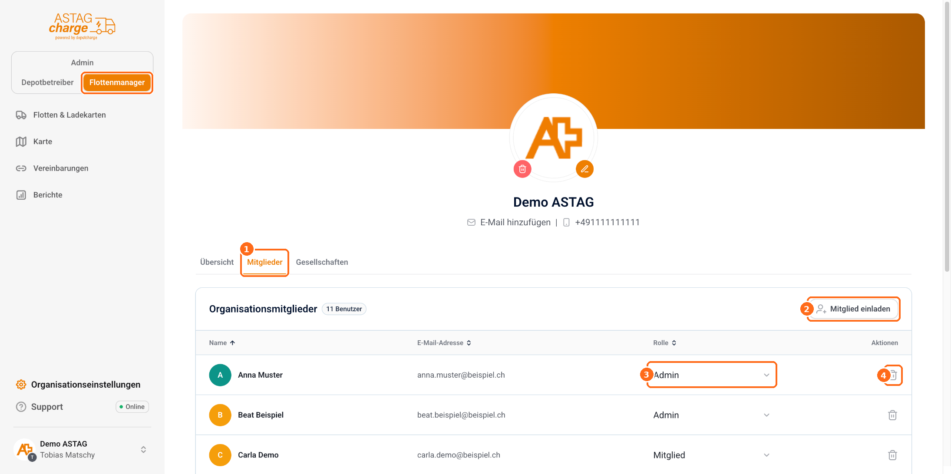Click the Online status badge

pyautogui.click(x=132, y=407)
